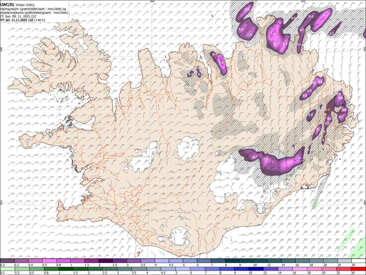Image resolution: width=366 pixels, height=275 pixels.
Task: Select the dark green swatch labeled 1 in bottom legend
Action: [66, 269]
